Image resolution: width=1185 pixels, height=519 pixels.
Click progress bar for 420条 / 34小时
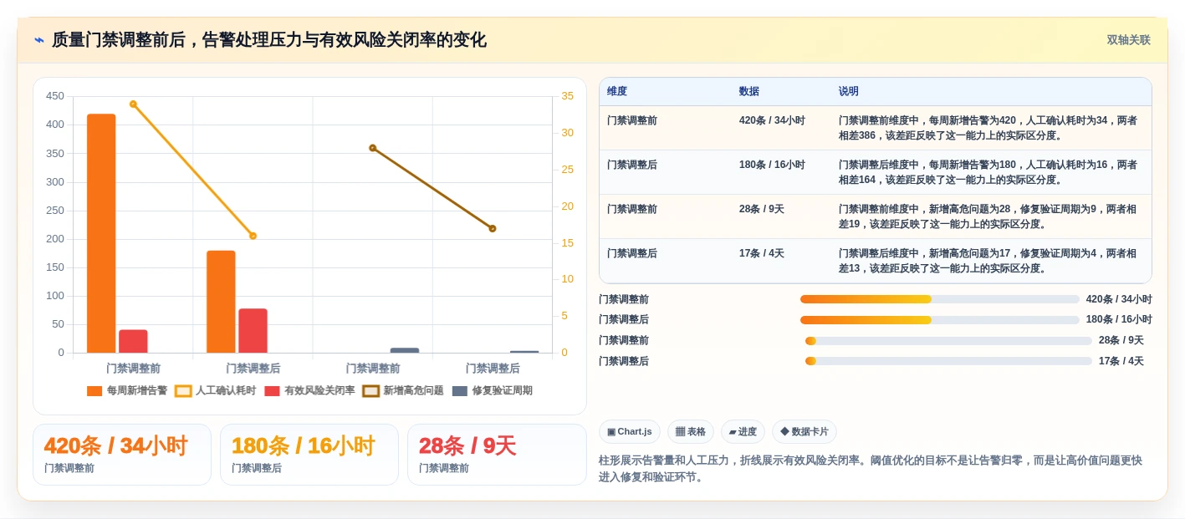click(x=940, y=299)
